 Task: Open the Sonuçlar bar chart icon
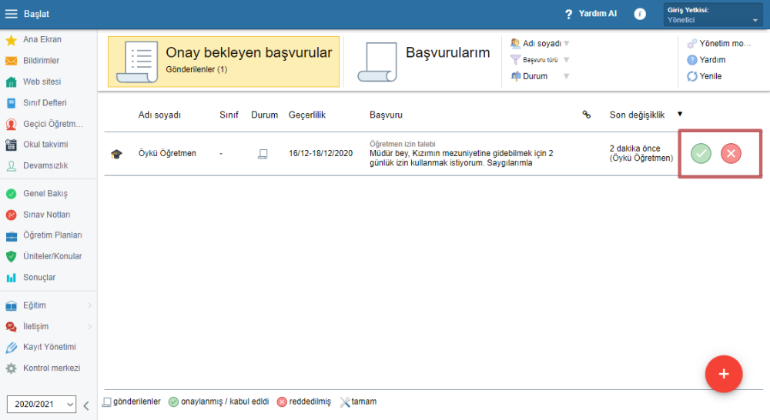pos(11,278)
